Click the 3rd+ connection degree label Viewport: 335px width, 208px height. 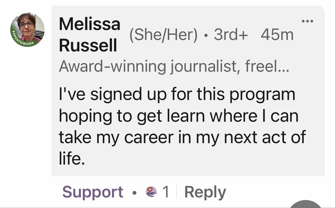coord(230,35)
